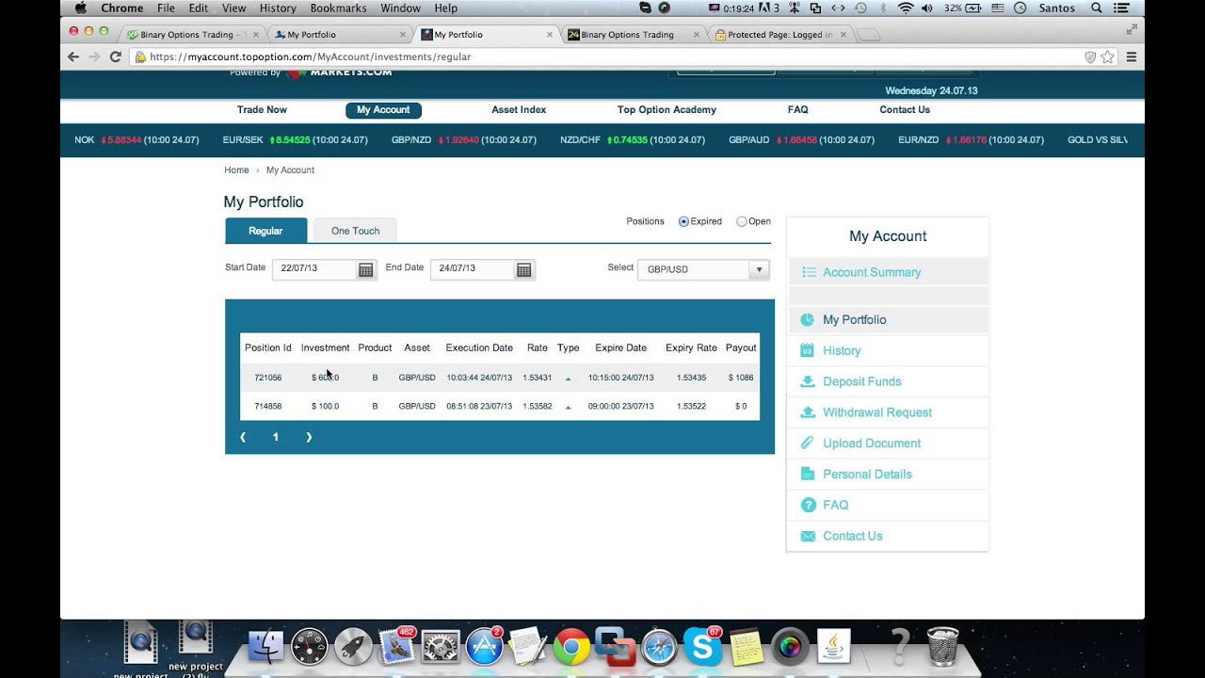Image resolution: width=1205 pixels, height=678 pixels.
Task: Open the End Date calendar picker
Action: [x=523, y=270]
